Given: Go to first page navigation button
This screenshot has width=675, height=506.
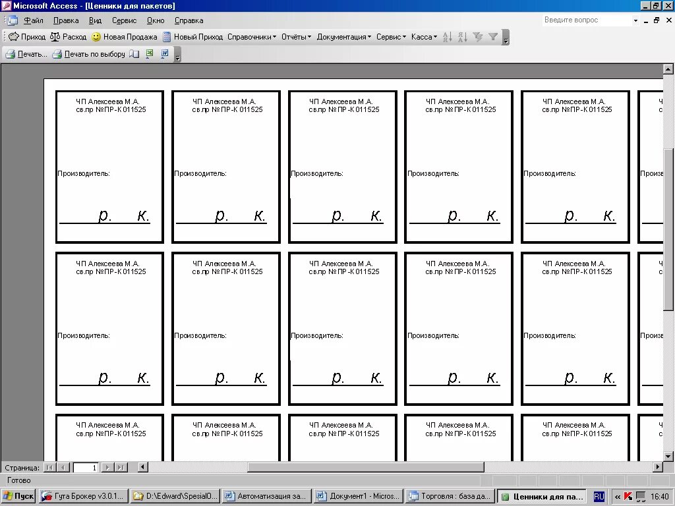Looking at the screenshot, I should click(x=50, y=467).
